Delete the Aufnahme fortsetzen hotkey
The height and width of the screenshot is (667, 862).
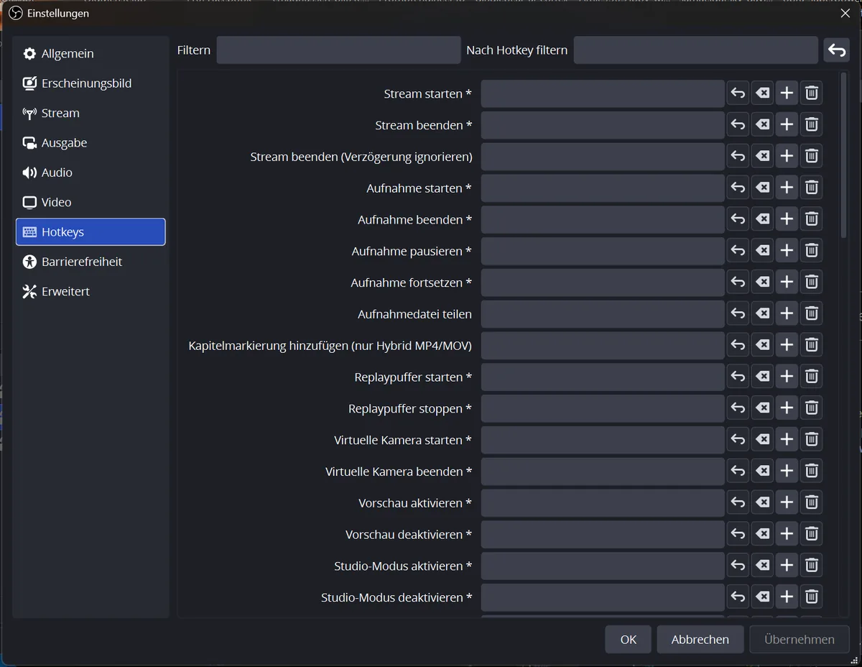(811, 282)
